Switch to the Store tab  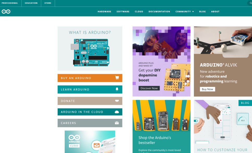tap(48, 3)
